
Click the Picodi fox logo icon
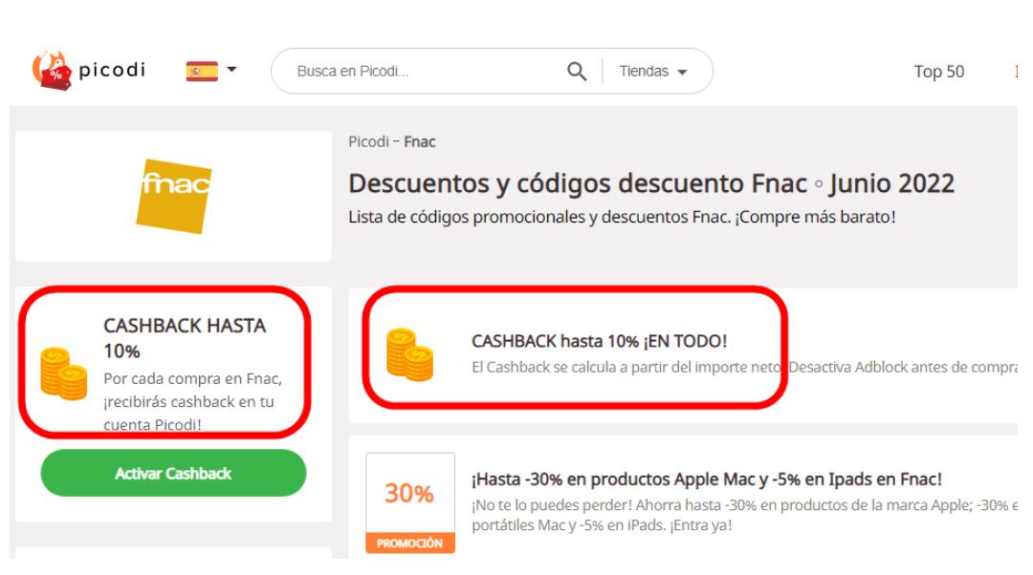click(x=52, y=71)
